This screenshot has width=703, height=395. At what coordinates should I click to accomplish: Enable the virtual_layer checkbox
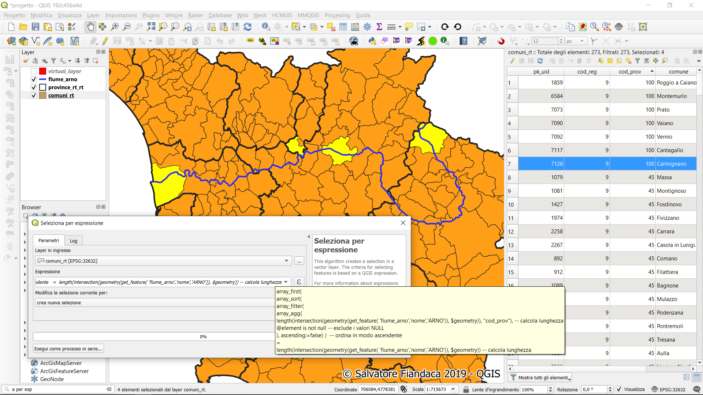coord(34,71)
